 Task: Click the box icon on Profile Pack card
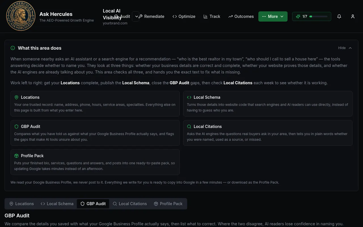pos(16,156)
